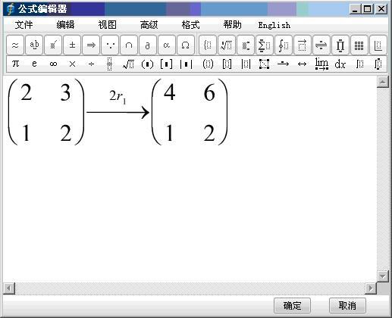Viewport: 392px width, 318px height.
Task: Open the summation templates palette
Action: point(265,45)
